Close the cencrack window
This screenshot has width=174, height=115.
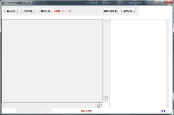click(168, 2)
